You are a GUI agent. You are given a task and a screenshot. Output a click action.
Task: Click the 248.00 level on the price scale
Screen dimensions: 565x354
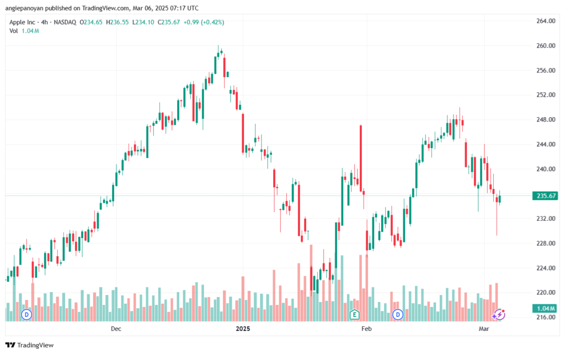(x=546, y=119)
